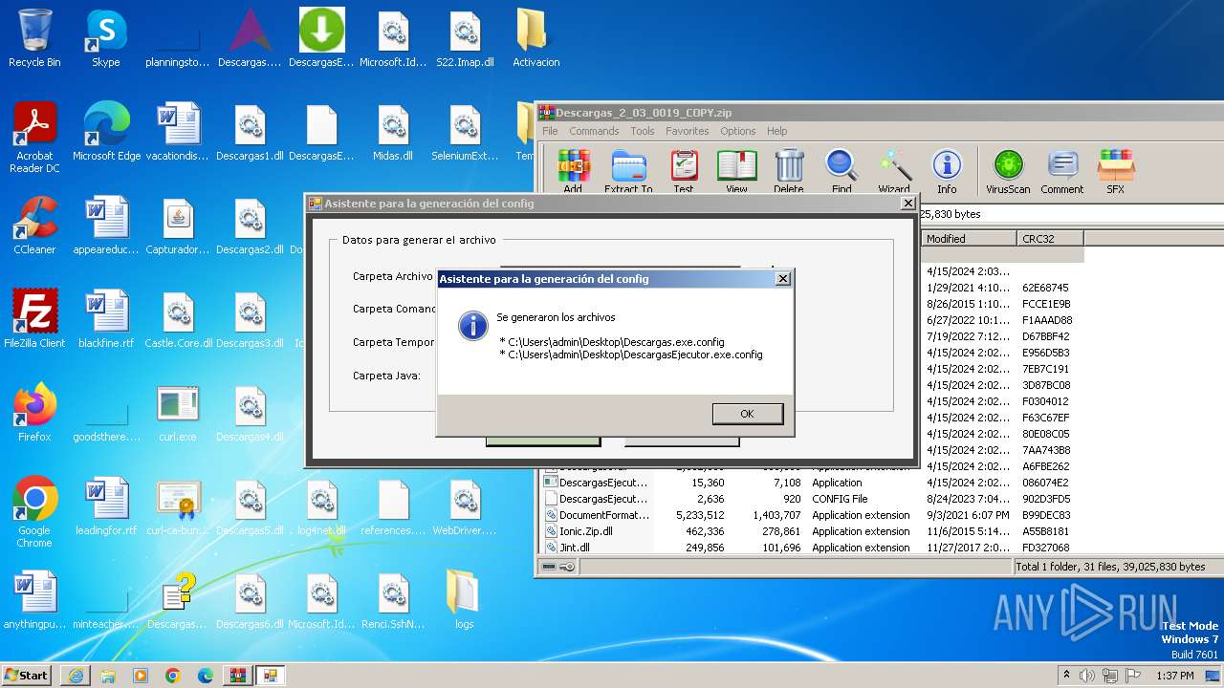Viewport: 1224px width, 688px height.
Task: Select leadingfor.rtf document on desktop
Action: click(106, 507)
